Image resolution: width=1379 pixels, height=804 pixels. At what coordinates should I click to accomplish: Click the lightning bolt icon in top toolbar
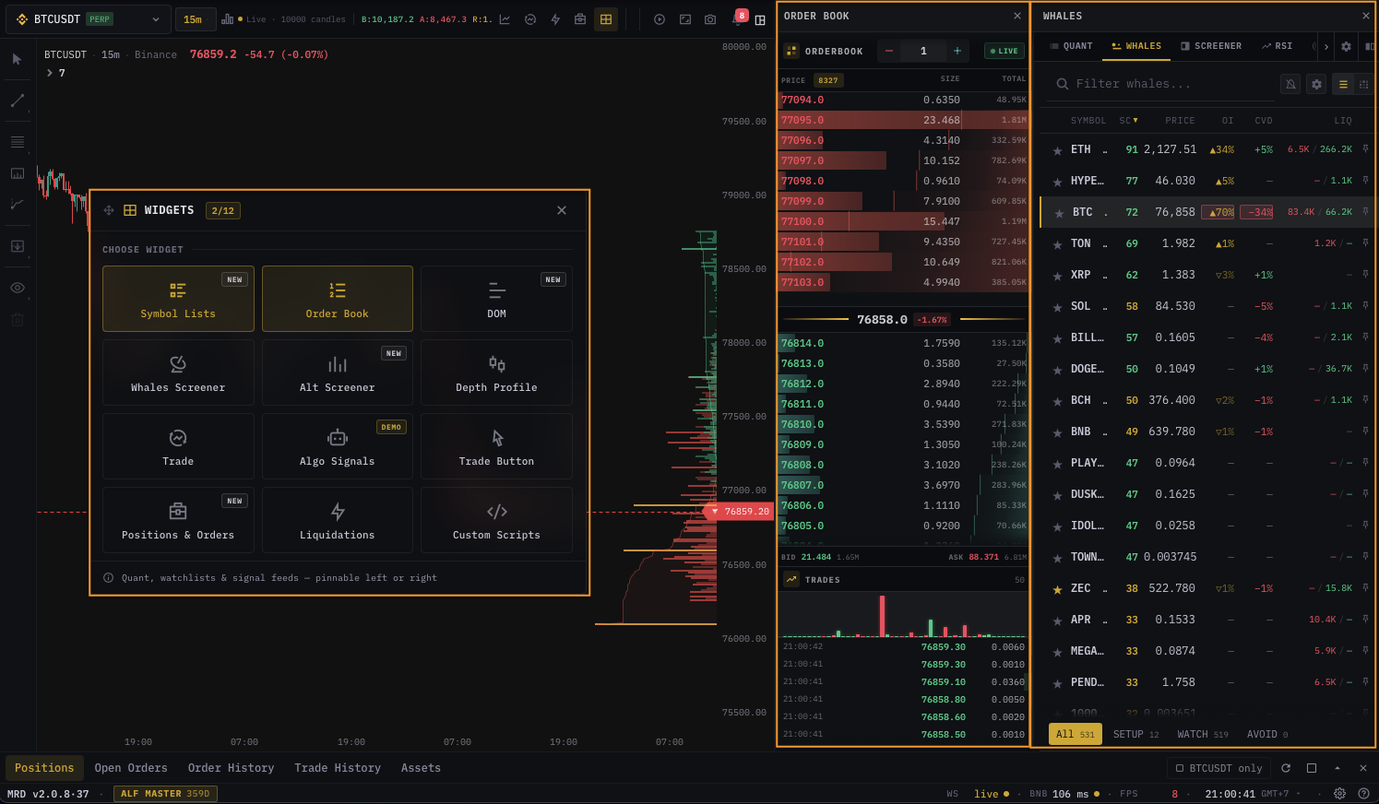(555, 19)
